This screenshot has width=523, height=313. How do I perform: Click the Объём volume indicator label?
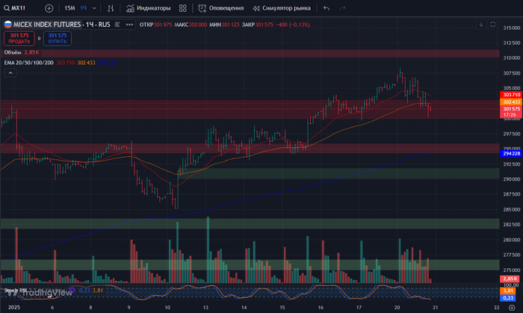coord(13,53)
